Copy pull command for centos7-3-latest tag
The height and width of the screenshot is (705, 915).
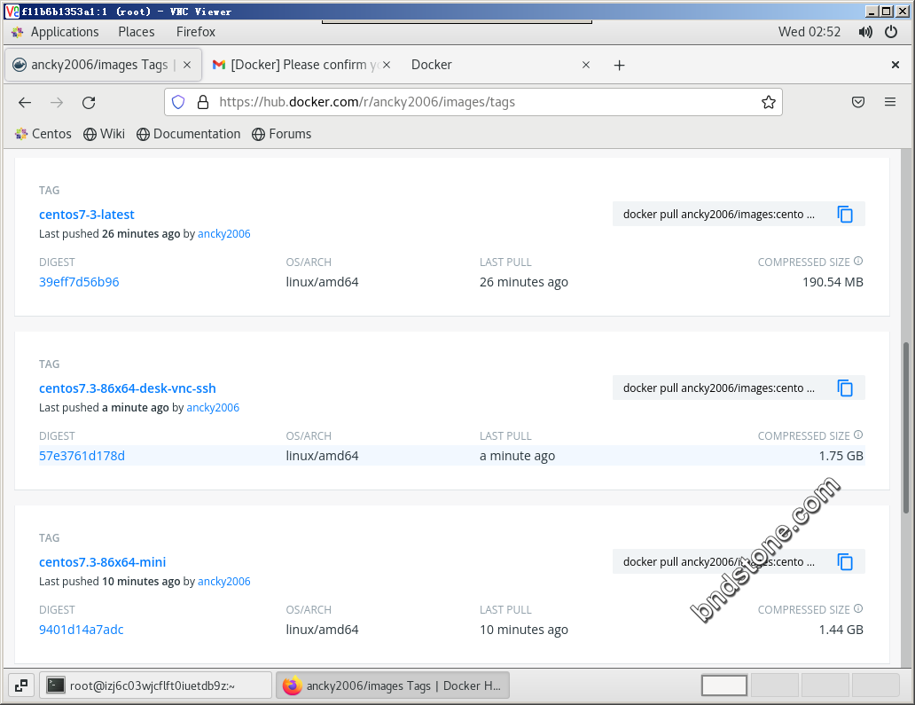pyautogui.click(x=845, y=215)
